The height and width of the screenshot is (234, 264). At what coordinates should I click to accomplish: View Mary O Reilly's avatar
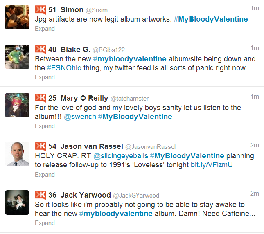pos(17,106)
